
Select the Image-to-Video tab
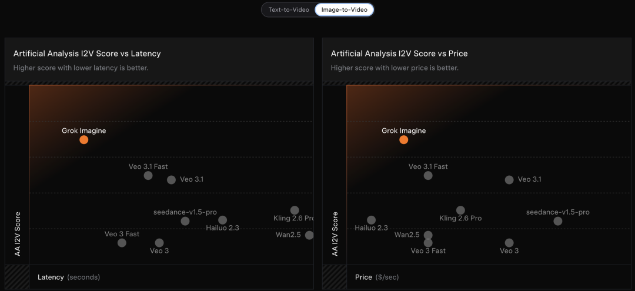tap(344, 9)
